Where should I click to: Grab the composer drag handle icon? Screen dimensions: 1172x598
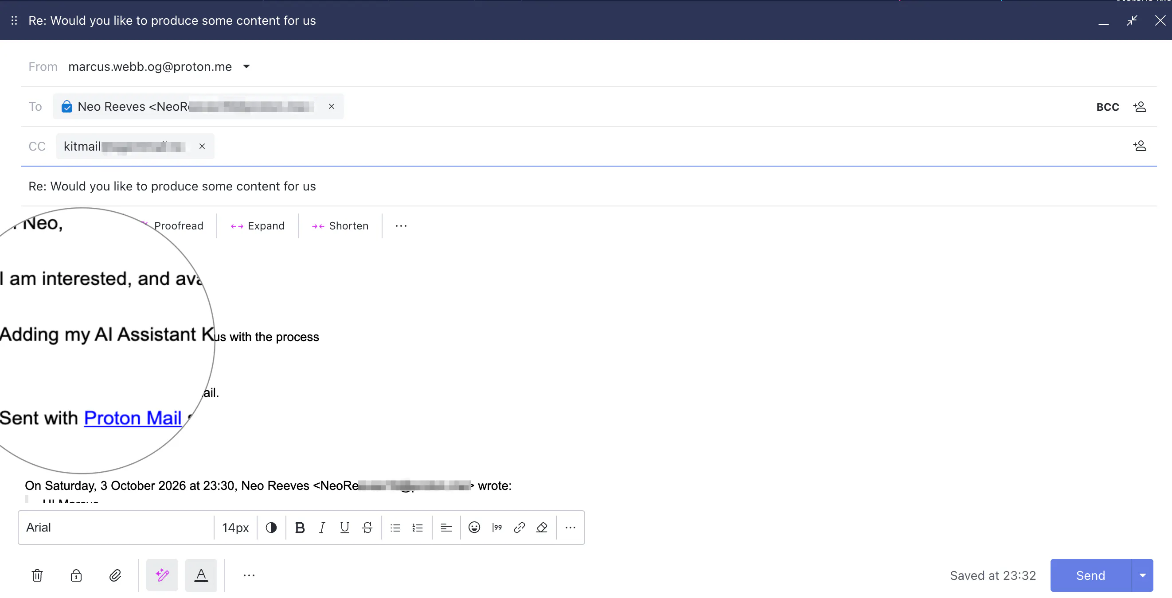(x=14, y=20)
